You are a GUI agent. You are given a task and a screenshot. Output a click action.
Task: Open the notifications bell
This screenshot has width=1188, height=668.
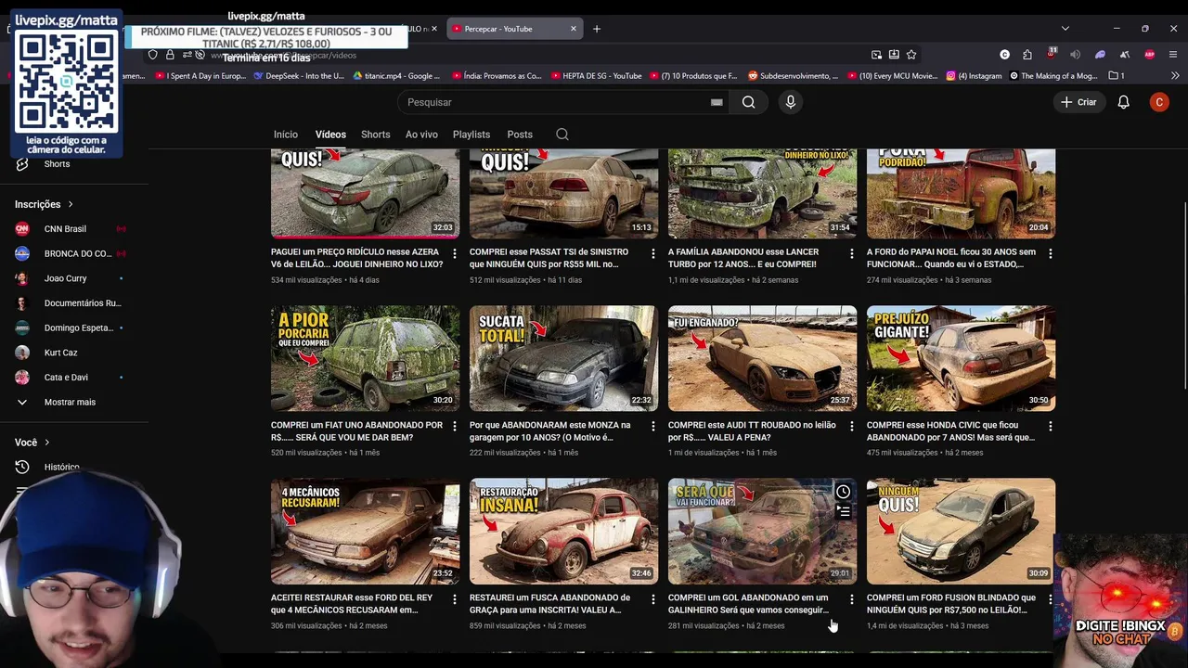(x=1123, y=102)
